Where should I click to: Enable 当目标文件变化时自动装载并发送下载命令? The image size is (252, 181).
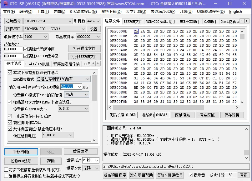point(6,176)
